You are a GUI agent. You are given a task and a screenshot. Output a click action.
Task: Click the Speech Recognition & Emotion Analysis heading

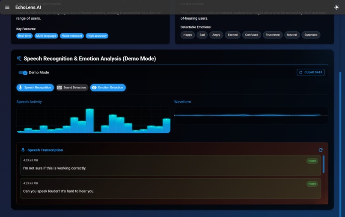coord(90,59)
